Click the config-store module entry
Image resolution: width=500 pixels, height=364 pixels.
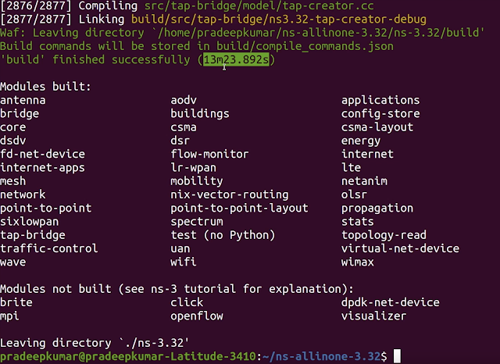(x=380, y=113)
